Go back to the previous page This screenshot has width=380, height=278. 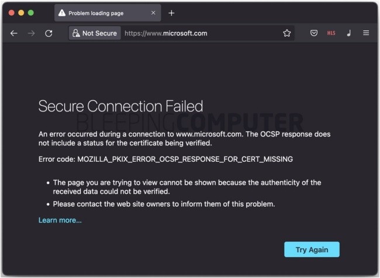tap(14, 33)
